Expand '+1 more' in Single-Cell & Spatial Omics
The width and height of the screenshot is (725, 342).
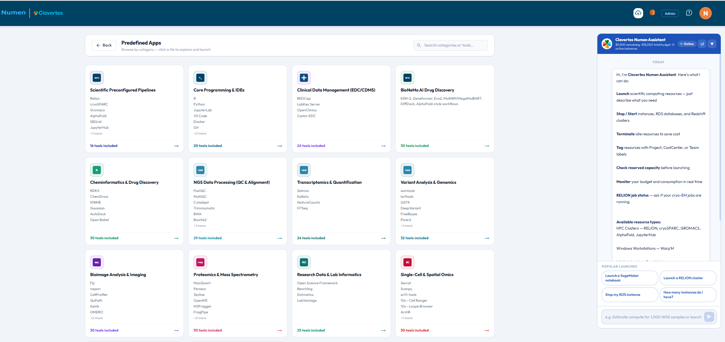point(407,318)
